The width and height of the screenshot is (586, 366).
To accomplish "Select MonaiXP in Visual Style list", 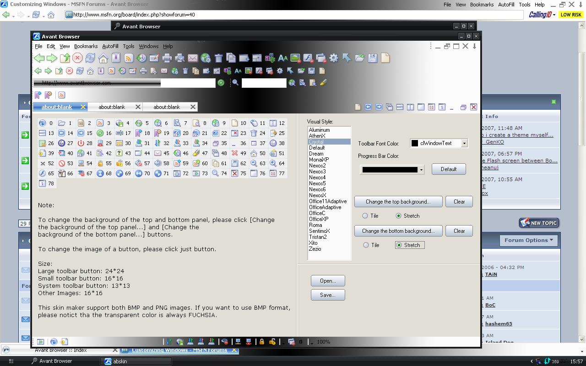I will pos(329,160).
